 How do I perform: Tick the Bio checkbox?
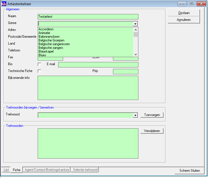pyautogui.click(x=39, y=64)
